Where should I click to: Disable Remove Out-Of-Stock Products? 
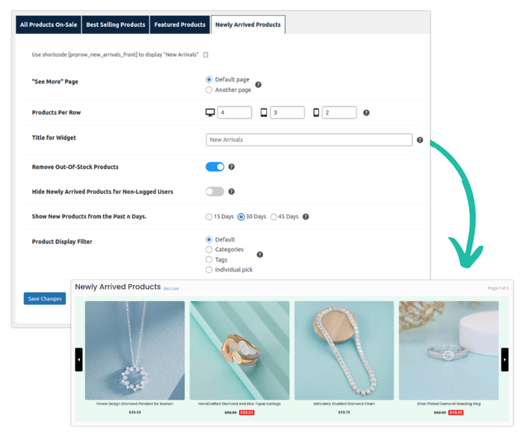[x=215, y=166]
